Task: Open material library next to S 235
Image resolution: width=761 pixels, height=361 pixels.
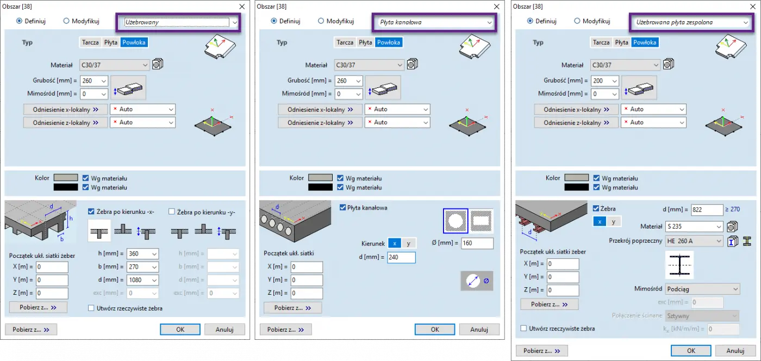Action: point(732,226)
